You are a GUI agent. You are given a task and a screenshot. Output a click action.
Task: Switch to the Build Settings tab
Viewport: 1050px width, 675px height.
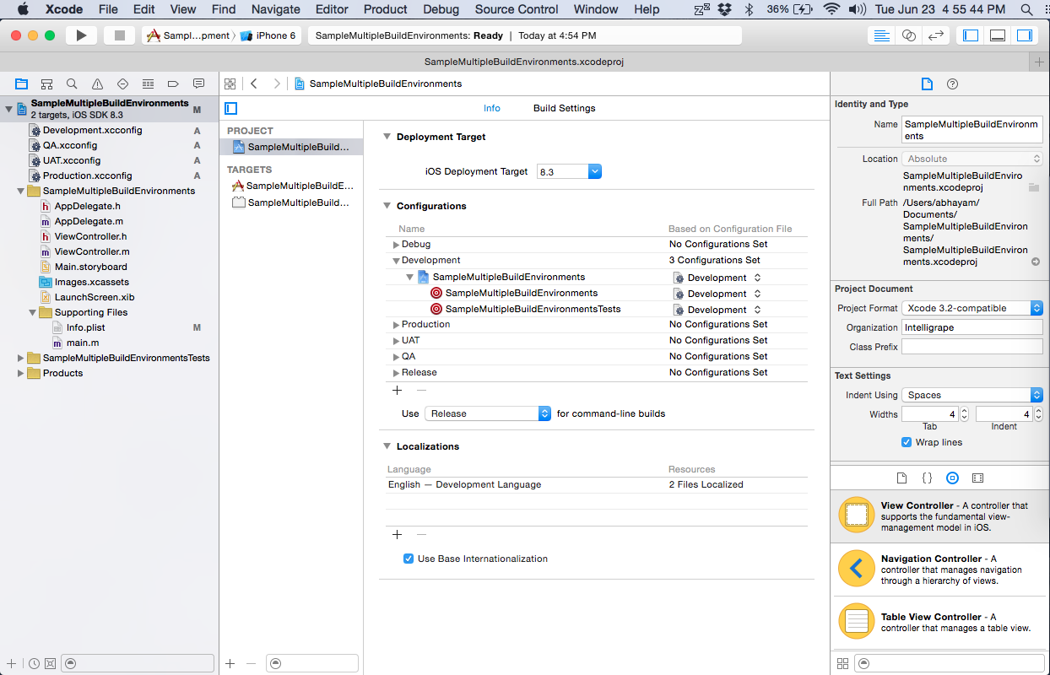[x=564, y=108]
